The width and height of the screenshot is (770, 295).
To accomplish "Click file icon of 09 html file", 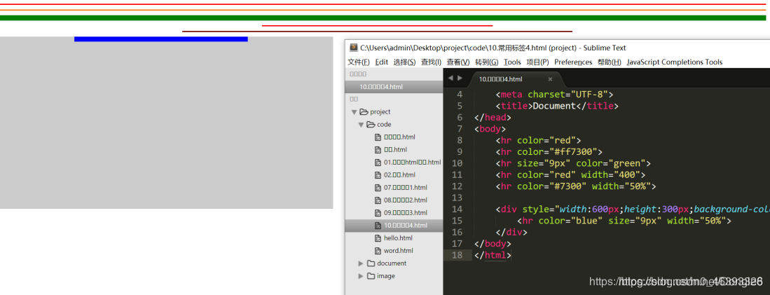I will point(378,213).
